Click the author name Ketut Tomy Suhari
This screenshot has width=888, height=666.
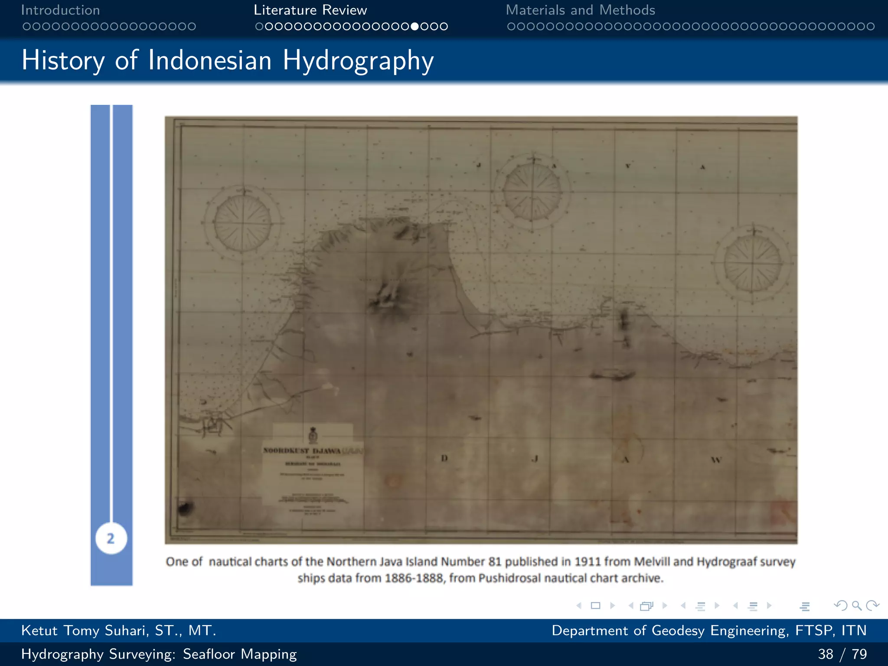pos(118,630)
